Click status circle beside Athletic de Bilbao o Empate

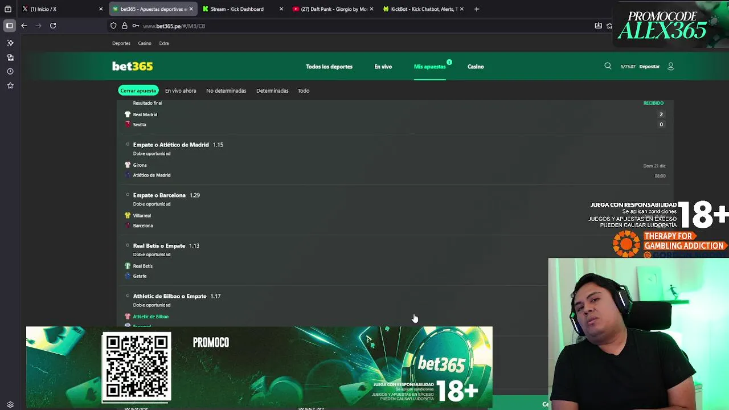click(128, 296)
